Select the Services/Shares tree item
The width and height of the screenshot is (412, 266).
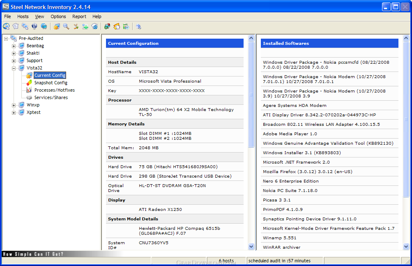pyautogui.click(x=51, y=97)
